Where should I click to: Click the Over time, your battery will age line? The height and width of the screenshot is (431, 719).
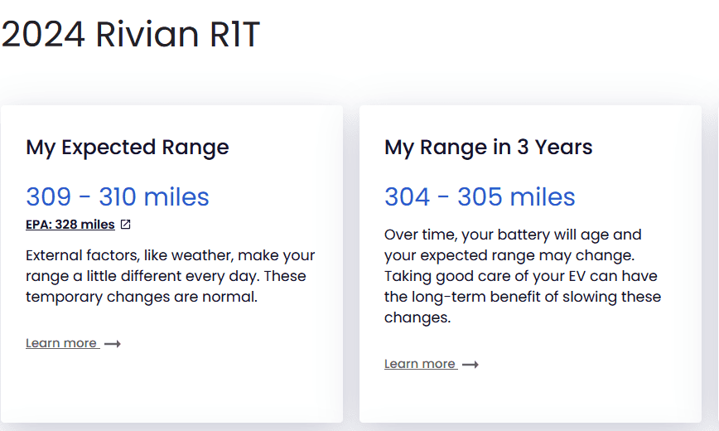(x=513, y=235)
